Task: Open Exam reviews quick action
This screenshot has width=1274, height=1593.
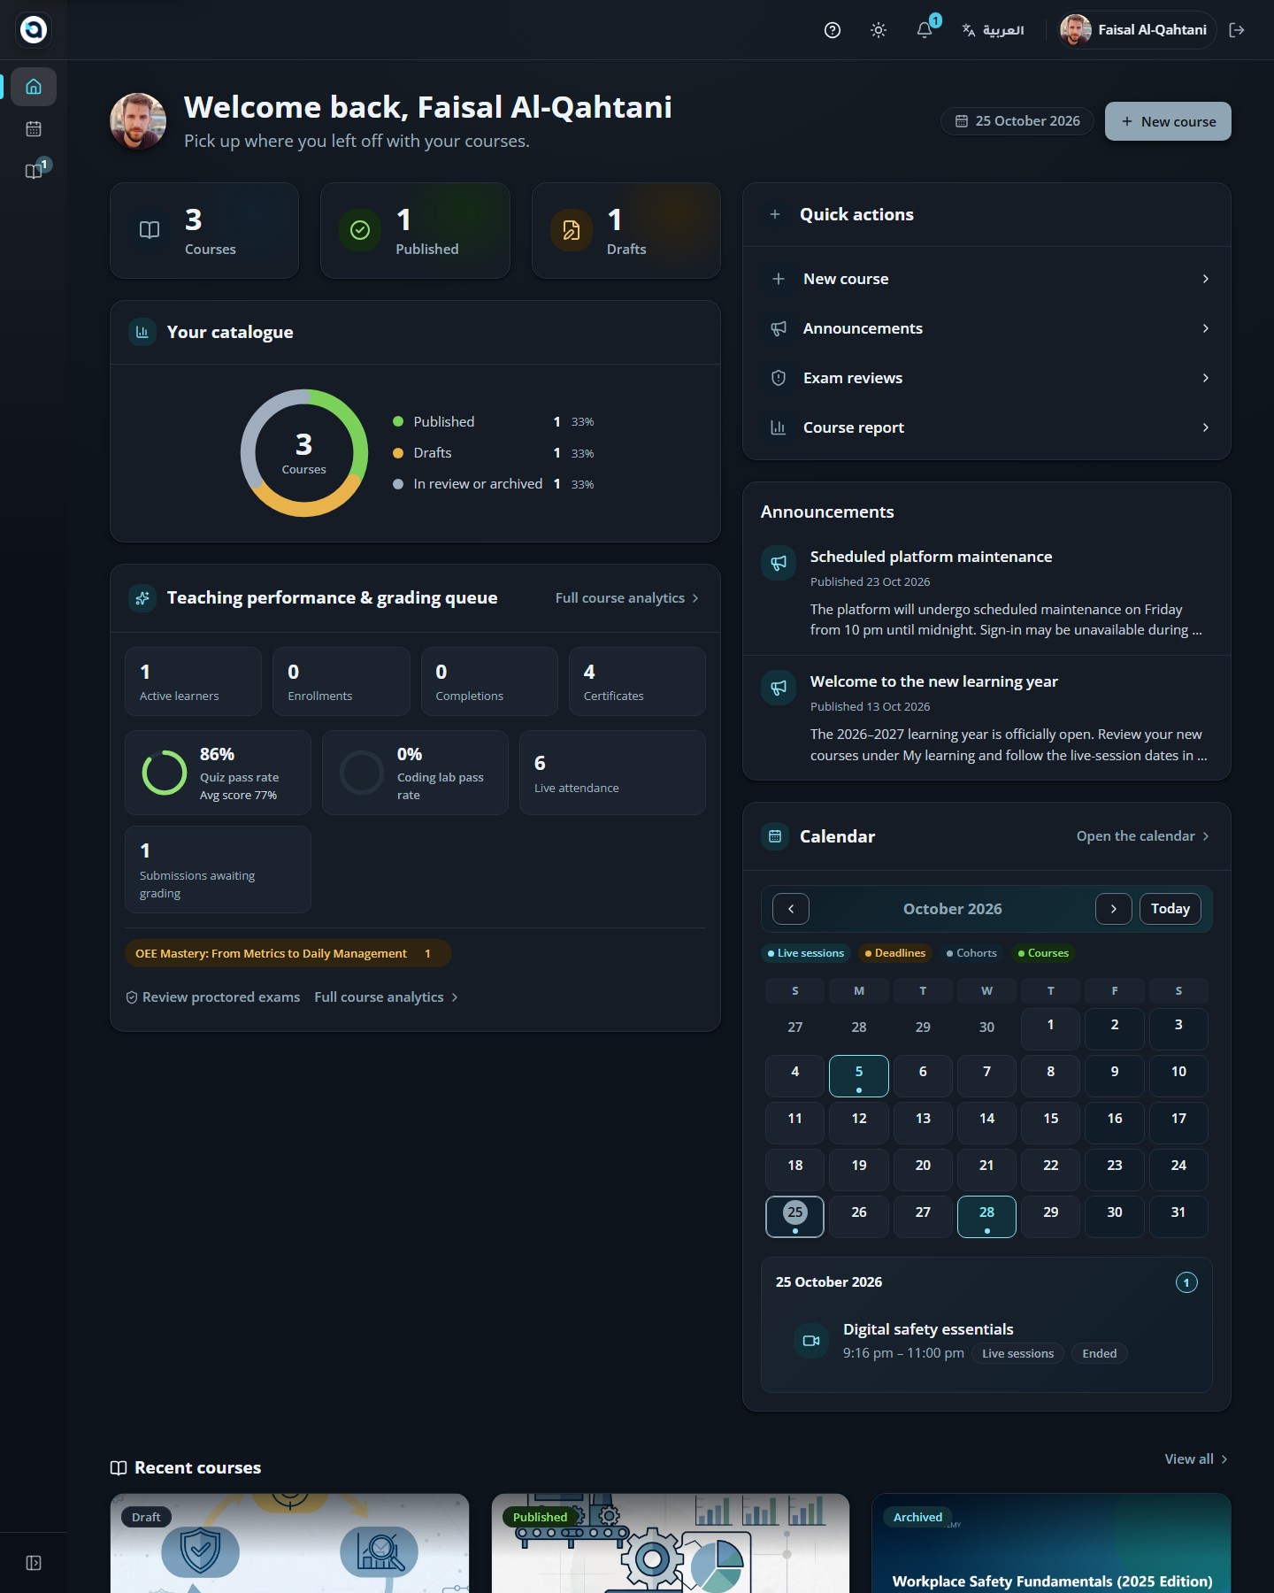Action: [x=986, y=378]
